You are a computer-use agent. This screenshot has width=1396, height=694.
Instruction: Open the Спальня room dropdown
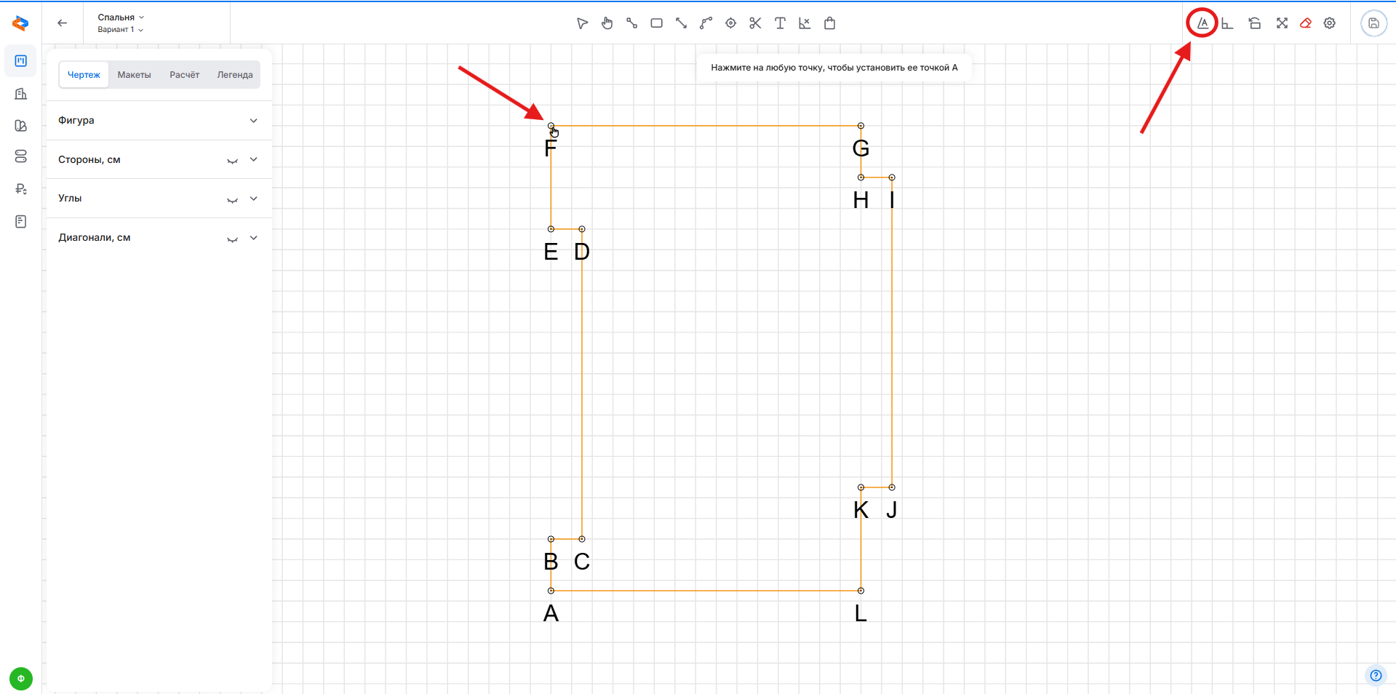(x=121, y=17)
